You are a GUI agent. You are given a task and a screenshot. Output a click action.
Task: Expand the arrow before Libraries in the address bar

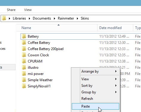point(10,18)
